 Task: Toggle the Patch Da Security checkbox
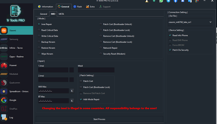pos(170,50)
